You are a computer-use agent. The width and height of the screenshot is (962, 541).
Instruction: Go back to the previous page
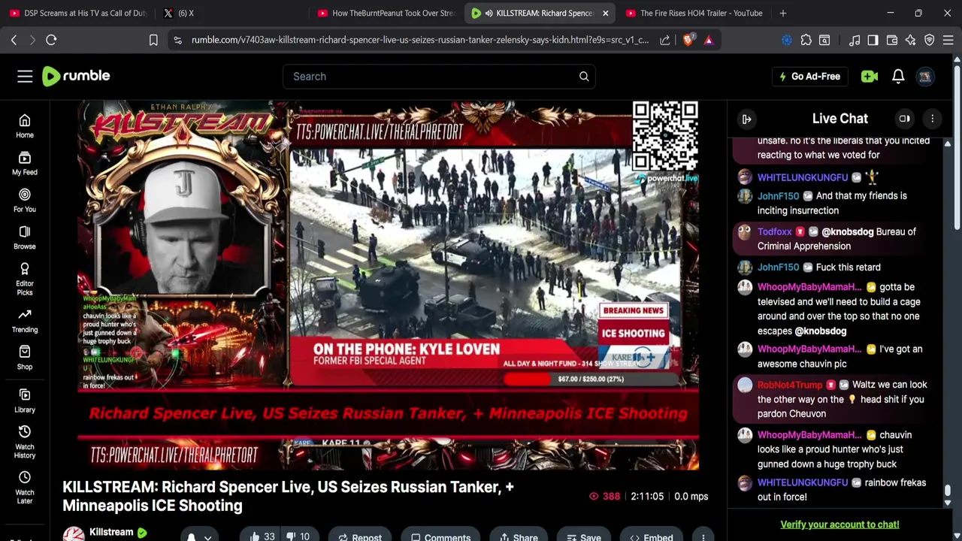tap(14, 40)
